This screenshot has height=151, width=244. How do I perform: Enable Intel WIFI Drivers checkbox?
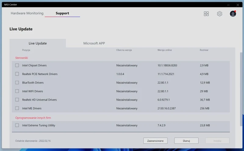(x=17, y=91)
